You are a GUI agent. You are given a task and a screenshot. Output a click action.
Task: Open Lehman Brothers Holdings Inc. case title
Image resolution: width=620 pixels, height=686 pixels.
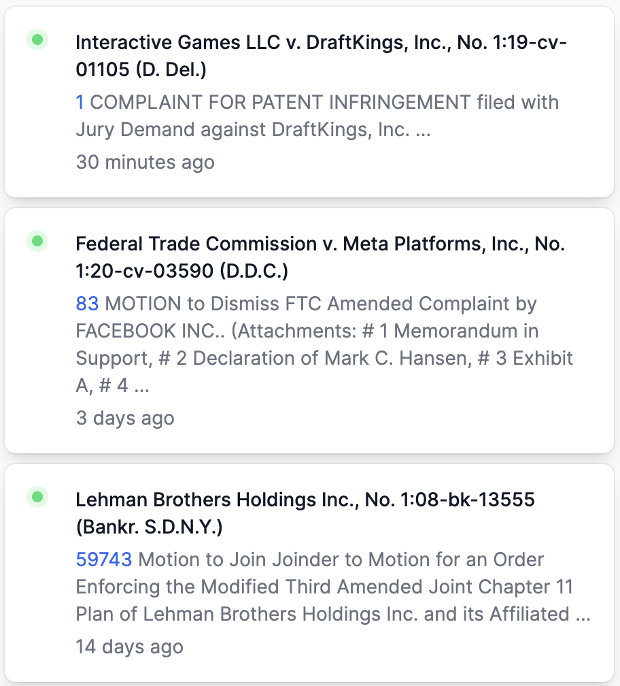[305, 513]
